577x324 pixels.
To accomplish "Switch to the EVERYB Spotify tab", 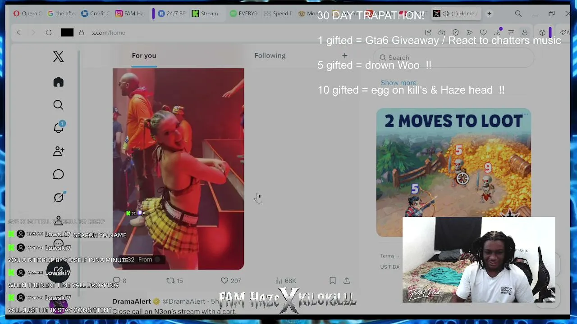I will [x=244, y=13].
